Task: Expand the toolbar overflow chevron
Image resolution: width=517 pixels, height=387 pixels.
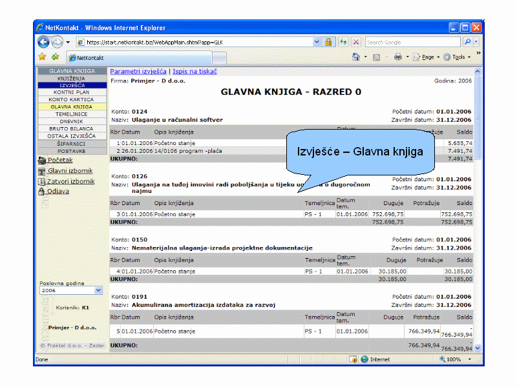Action: (x=478, y=53)
